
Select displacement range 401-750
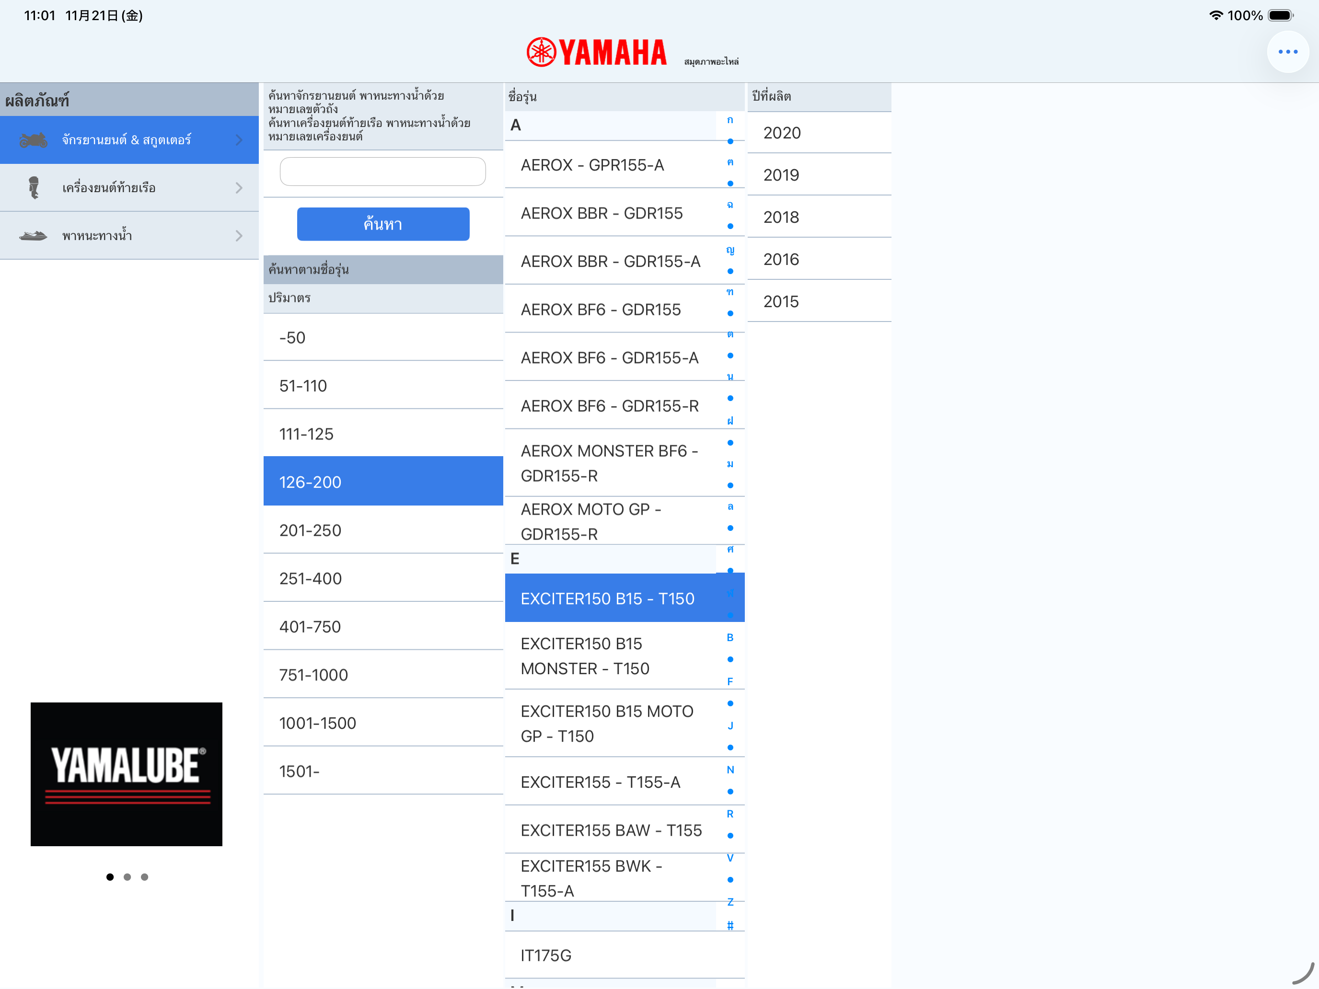(383, 627)
